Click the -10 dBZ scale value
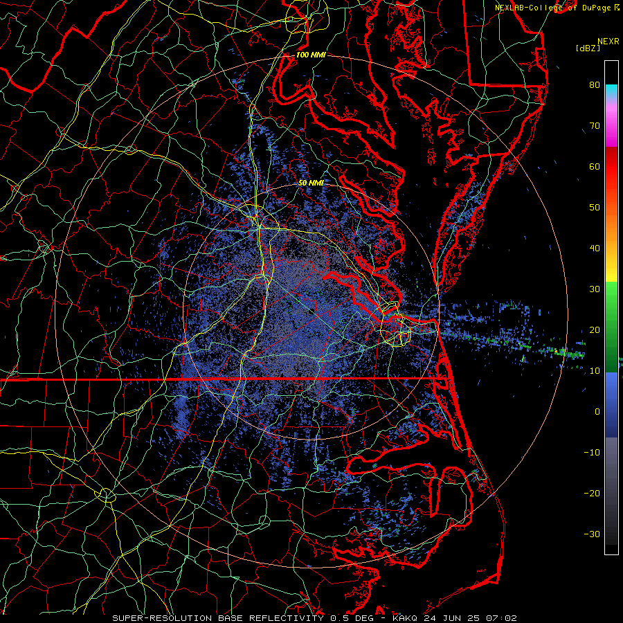 tap(592, 453)
